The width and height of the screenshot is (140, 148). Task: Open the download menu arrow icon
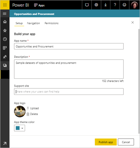[105, 5]
